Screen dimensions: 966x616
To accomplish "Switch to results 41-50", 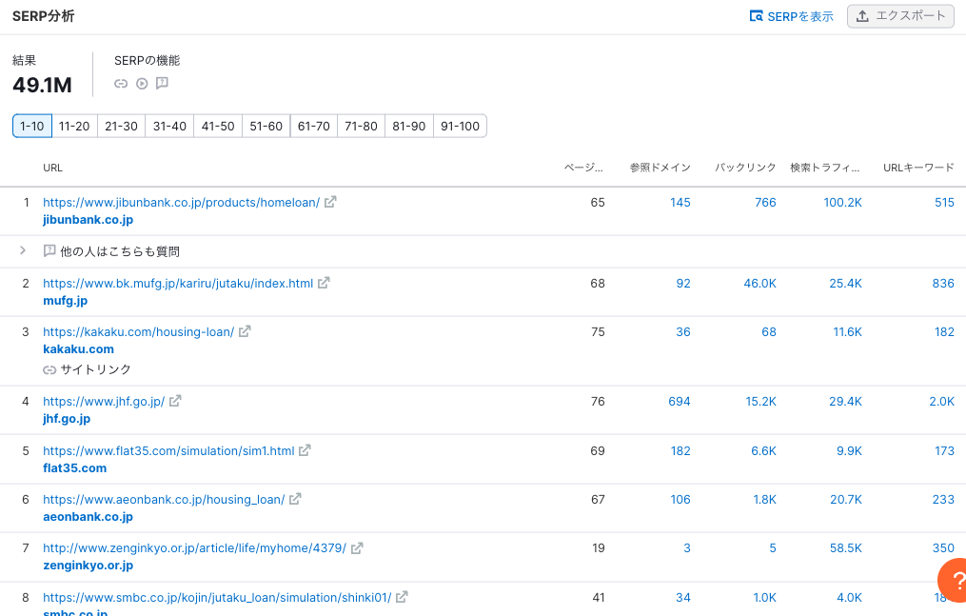I will click(218, 127).
